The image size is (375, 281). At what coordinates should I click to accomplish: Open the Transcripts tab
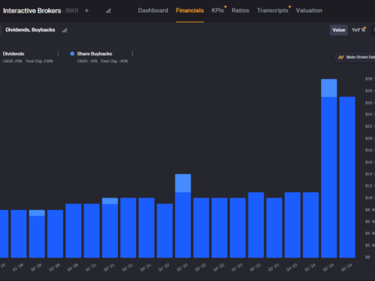click(x=273, y=10)
